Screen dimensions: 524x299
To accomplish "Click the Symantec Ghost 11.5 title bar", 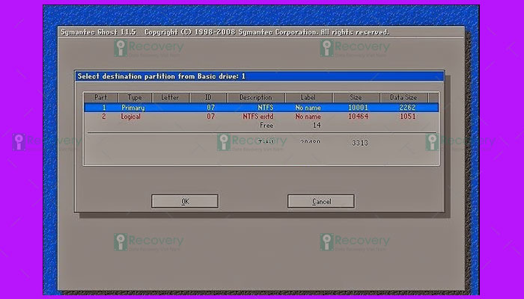I will pos(261,32).
